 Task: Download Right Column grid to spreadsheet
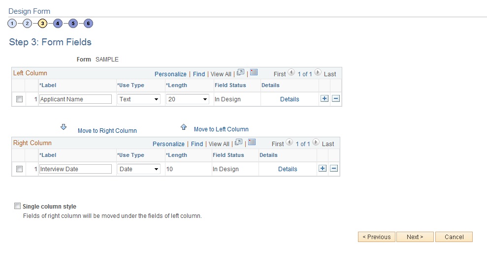[252, 143]
